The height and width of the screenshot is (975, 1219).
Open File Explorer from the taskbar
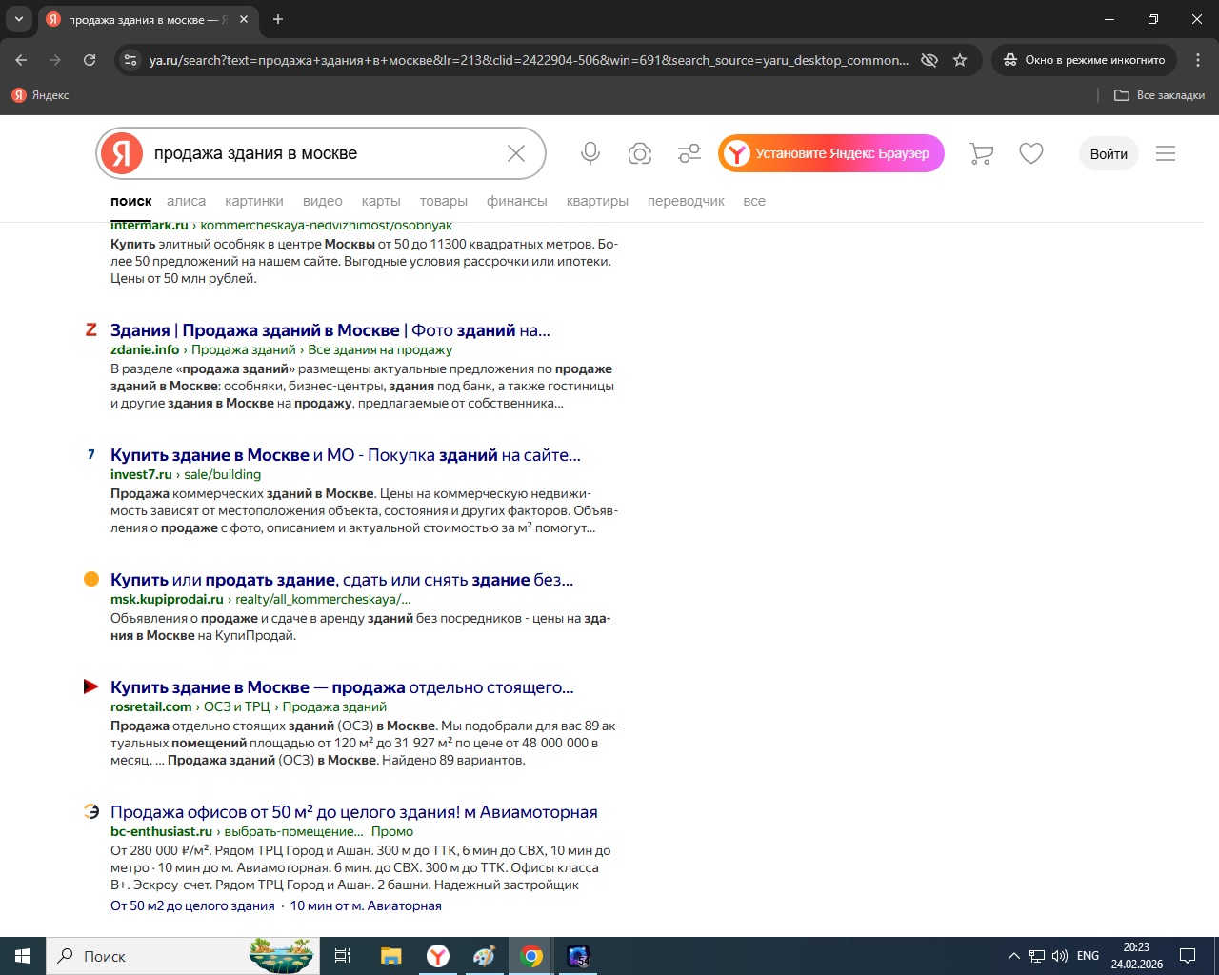click(390, 956)
